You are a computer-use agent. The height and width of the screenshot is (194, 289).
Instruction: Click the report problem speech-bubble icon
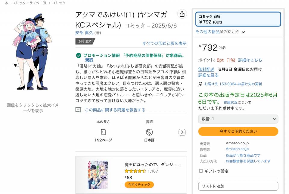78,110
